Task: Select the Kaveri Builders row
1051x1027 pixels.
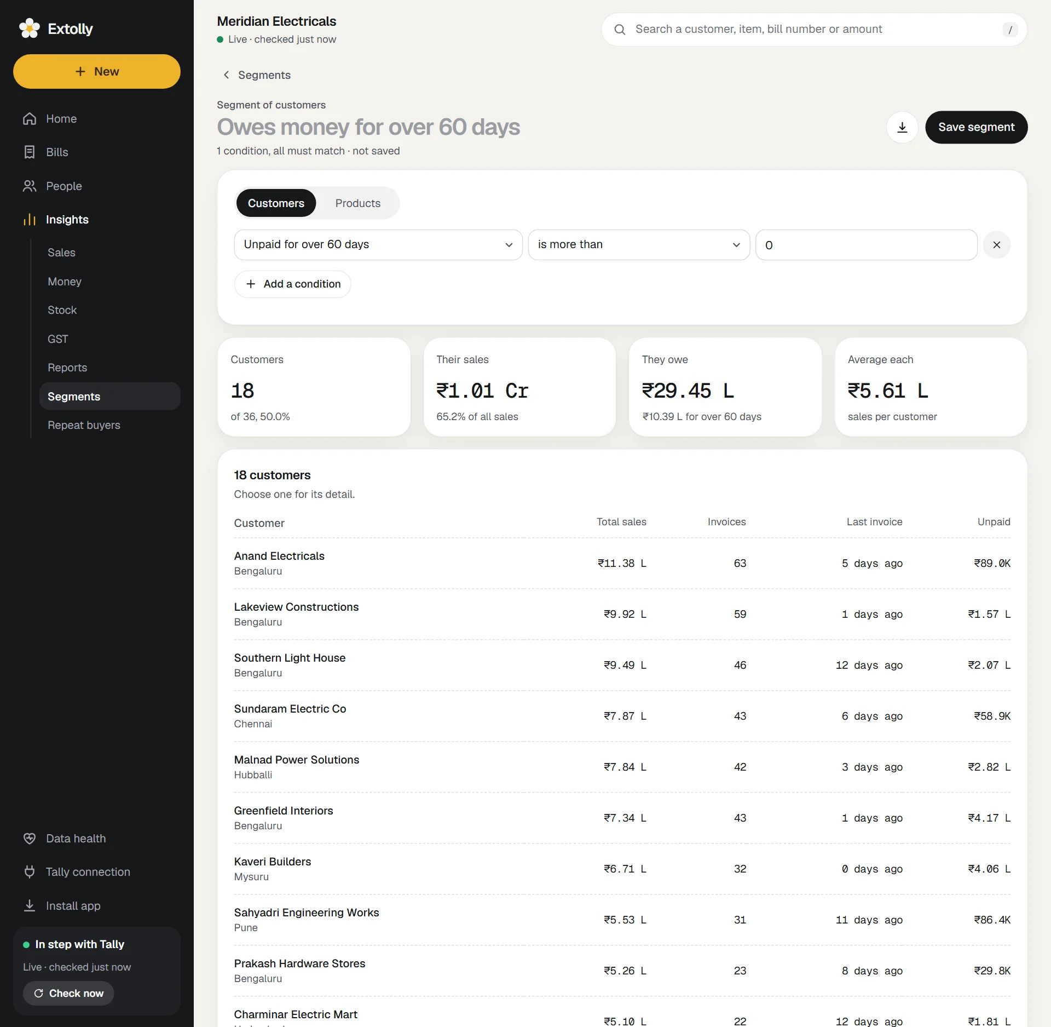Action: point(622,869)
